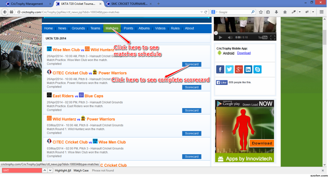This screenshot has width=328, height=177.
Task: Click the LinkedIn share icon
Action: pyautogui.click(x=248, y=69)
